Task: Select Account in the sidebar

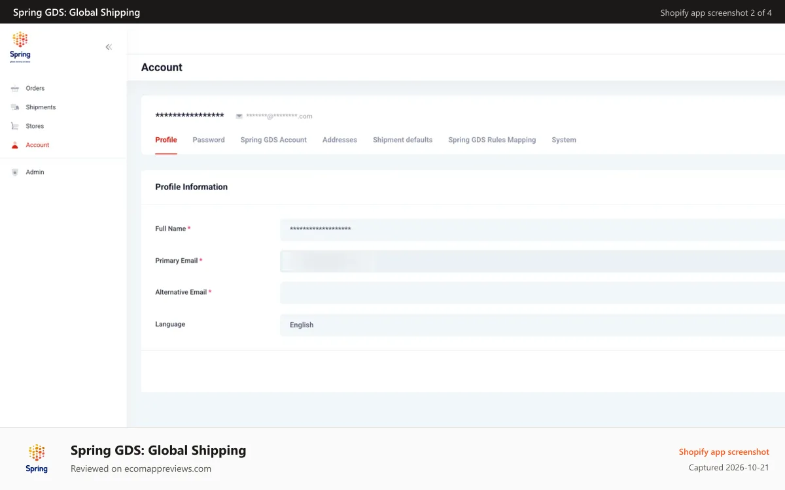Action: 37,145
